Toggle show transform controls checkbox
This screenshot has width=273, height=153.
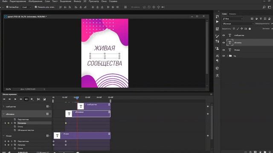[x=36, y=7]
